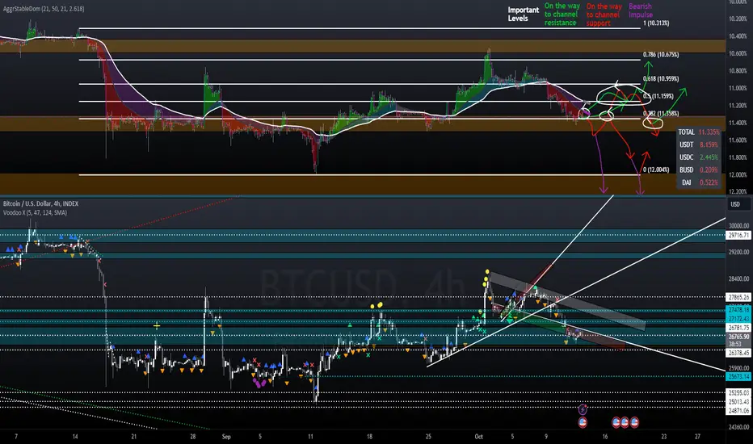This screenshot has height=444, width=753.
Task: Select the current price 26765.90 label
Action: pyautogui.click(x=738, y=337)
